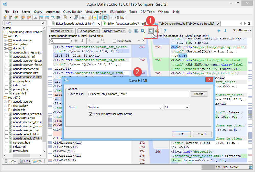Click the search magnifier icon in find field
This screenshot has height=172, width=255.
[x=52, y=41]
